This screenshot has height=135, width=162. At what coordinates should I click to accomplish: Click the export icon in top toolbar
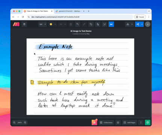(128, 24)
